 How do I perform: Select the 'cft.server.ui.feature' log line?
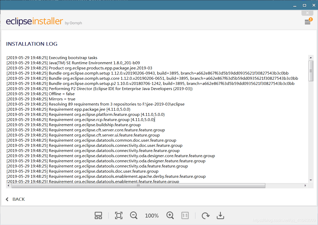83,135
